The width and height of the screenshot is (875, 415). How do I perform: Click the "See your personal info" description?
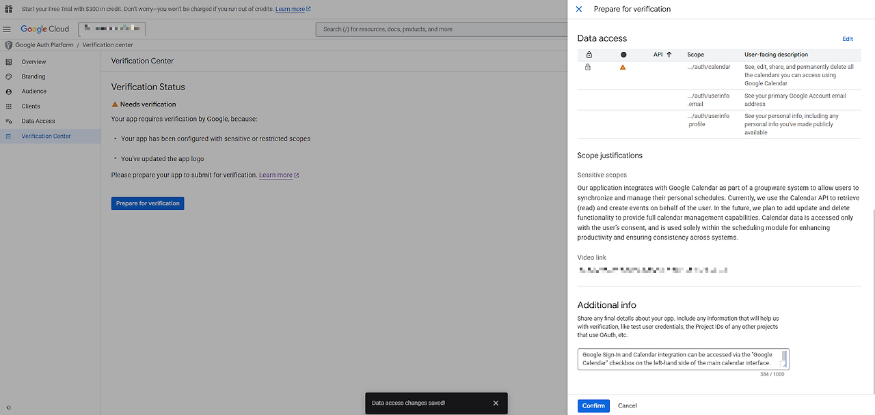[792, 124]
